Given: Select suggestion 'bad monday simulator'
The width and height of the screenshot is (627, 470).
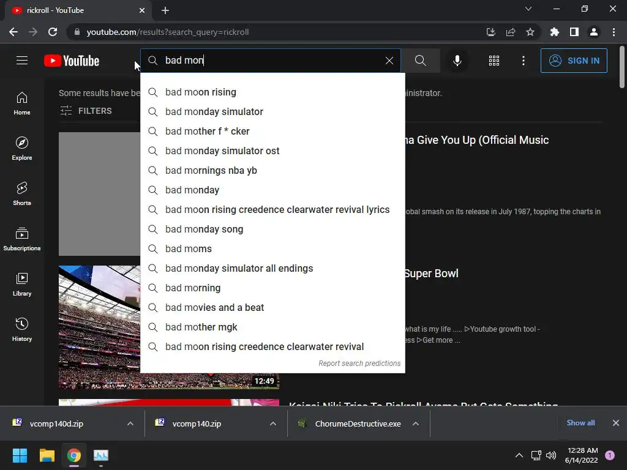Looking at the screenshot, I should (x=272, y=111).
